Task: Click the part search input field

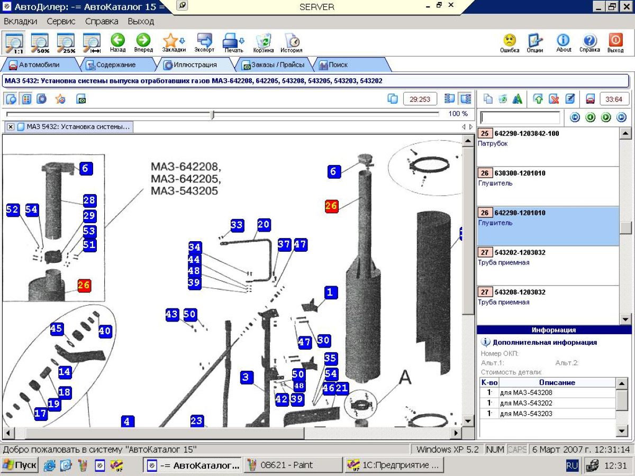Action: 520,117
